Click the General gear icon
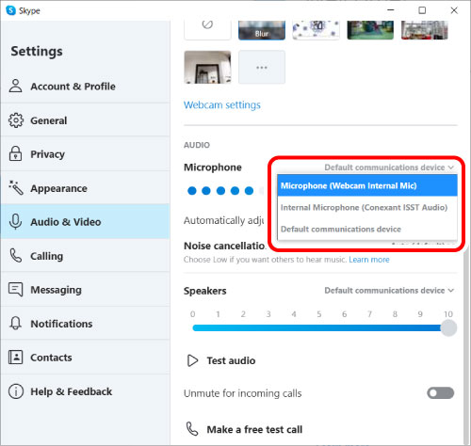471x446 pixels. pyautogui.click(x=16, y=120)
